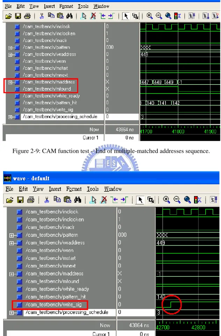Select inaclr signal in top wave window
221x336 pixels.
pyautogui.click(x=45, y=40)
